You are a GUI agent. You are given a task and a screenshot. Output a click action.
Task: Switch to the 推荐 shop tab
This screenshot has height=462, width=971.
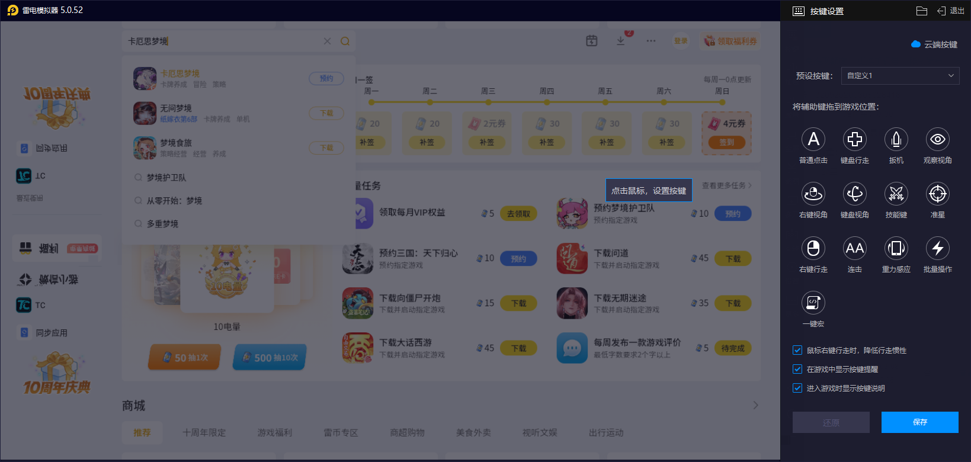pos(142,433)
